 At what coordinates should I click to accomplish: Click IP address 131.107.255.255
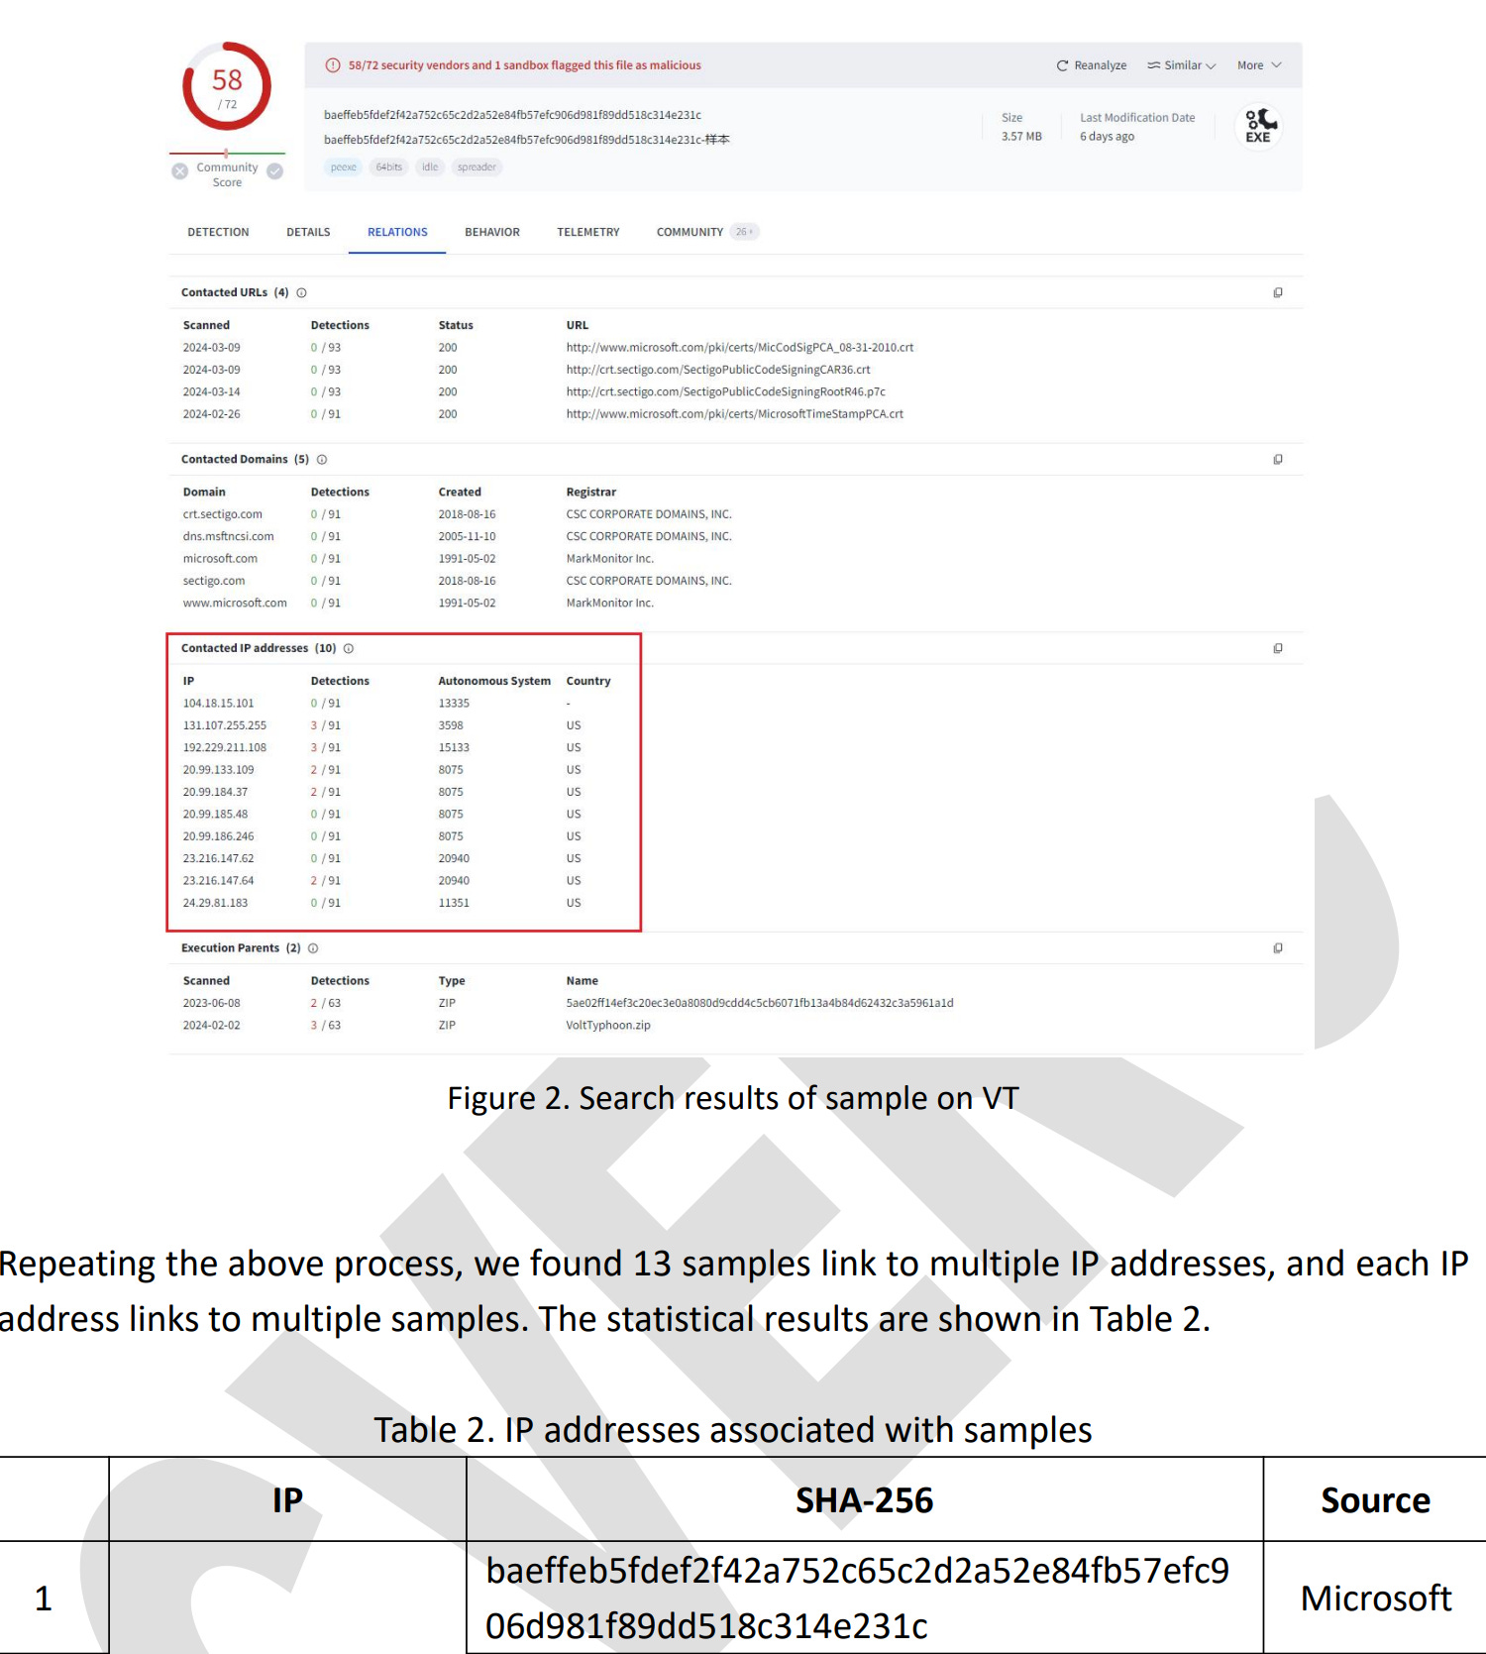pyautogui.click(x=225, y=725)
